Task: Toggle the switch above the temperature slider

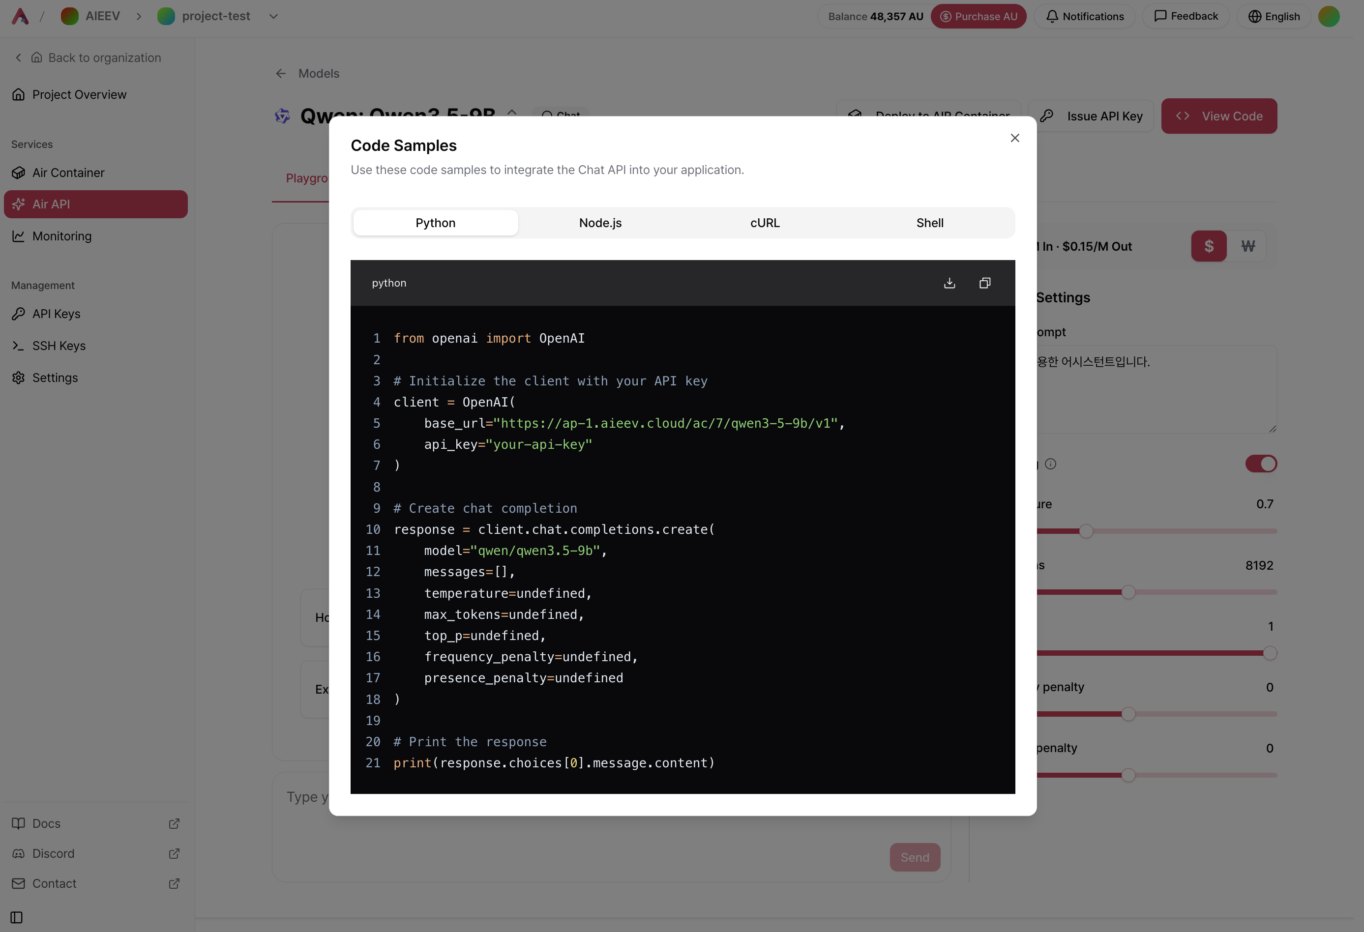Action: tap(1261, 464)
